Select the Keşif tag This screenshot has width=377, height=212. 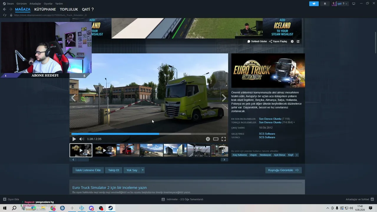(x=291, y=155)
